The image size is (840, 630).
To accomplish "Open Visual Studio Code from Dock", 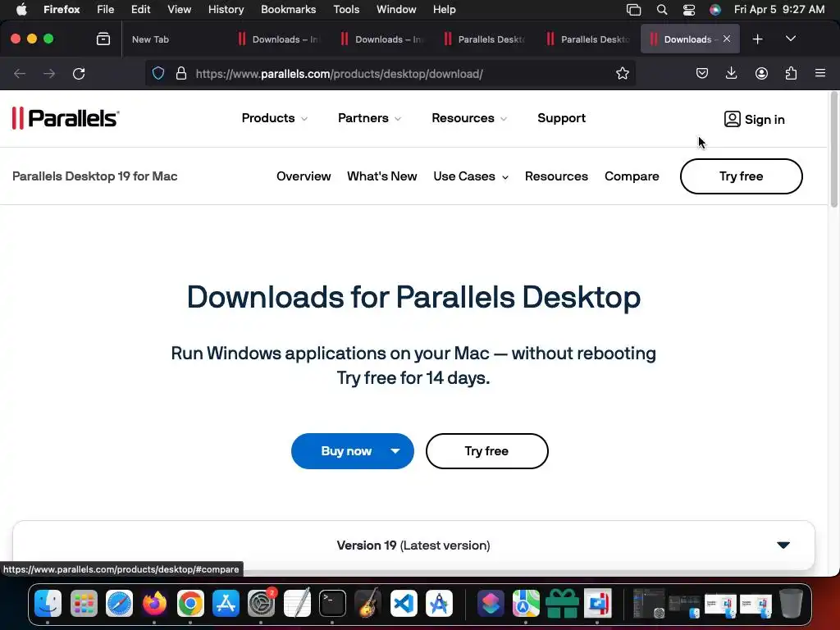I will click(x=404, y=603).
